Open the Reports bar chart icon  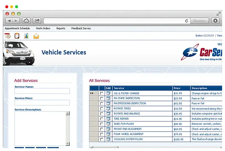26,36
